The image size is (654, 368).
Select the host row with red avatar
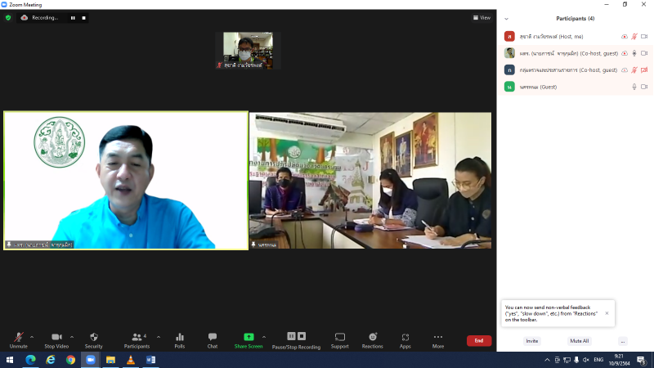576,36
